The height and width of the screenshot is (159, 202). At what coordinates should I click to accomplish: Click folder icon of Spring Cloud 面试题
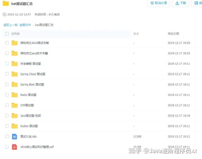coord(15,74)
